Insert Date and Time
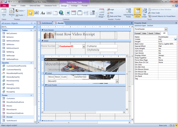 (114, 16)
